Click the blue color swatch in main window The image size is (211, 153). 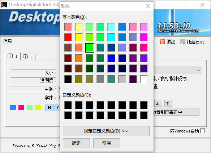13,107
